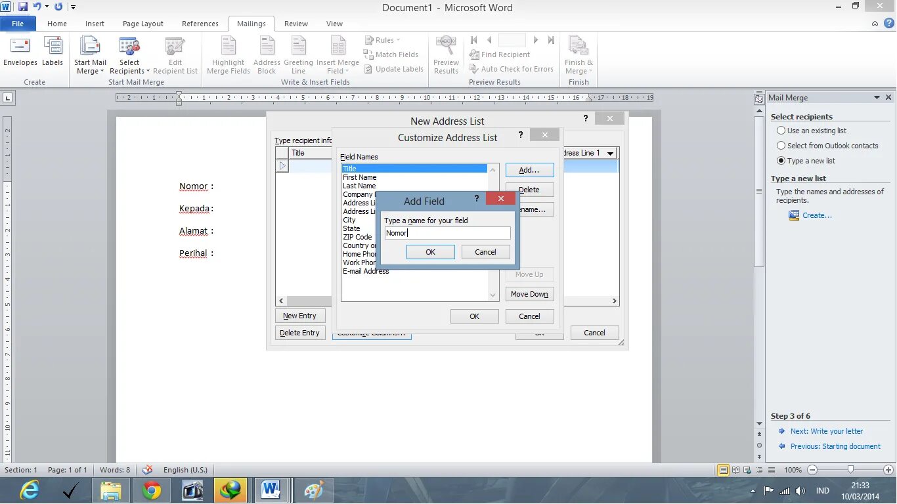897x504 pixels.
Task: Go to the first record arrow
Action: click(x=474, y=40)
